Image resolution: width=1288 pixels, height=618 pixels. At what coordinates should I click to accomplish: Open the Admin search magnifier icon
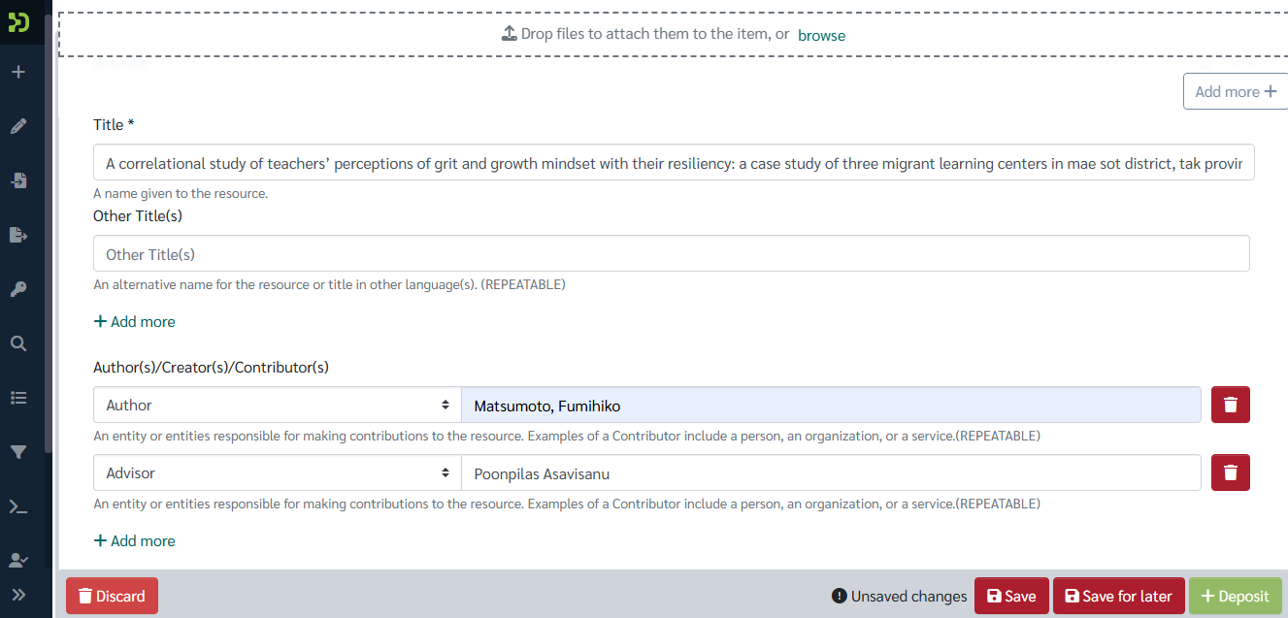18,343
